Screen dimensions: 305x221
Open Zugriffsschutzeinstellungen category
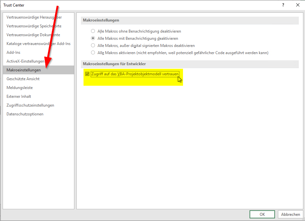[x=30, y=105]
